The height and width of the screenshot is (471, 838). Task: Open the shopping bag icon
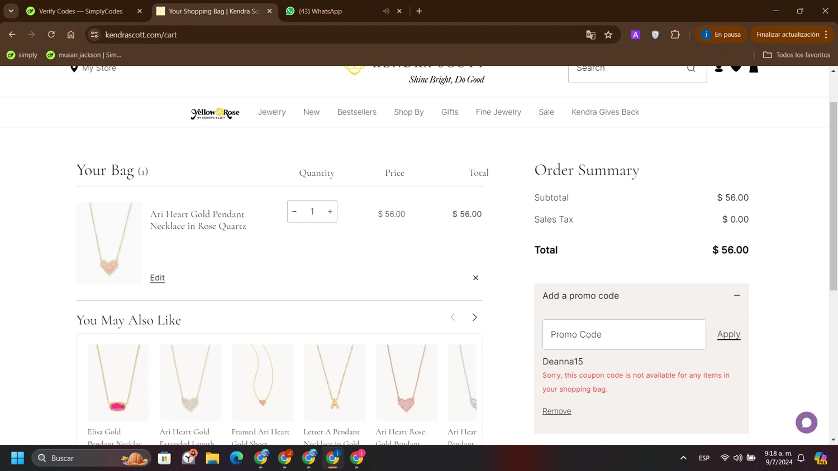coord(754,68)
